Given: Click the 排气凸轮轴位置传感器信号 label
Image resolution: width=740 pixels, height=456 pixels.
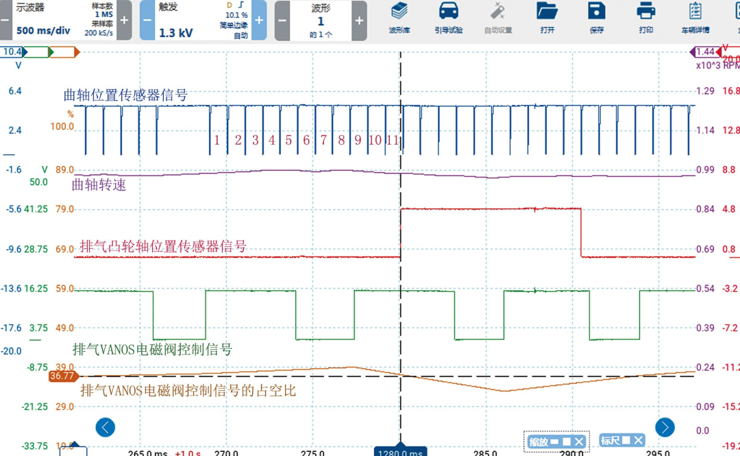Looking at the screenshot, I should tap(163, 246).
